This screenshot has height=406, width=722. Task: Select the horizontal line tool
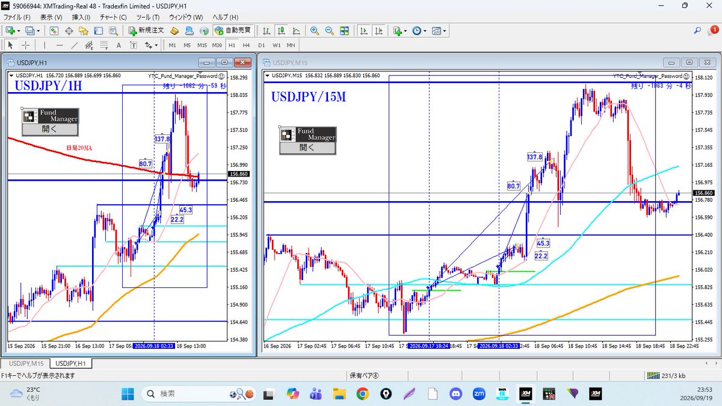[x=60, y=45]
